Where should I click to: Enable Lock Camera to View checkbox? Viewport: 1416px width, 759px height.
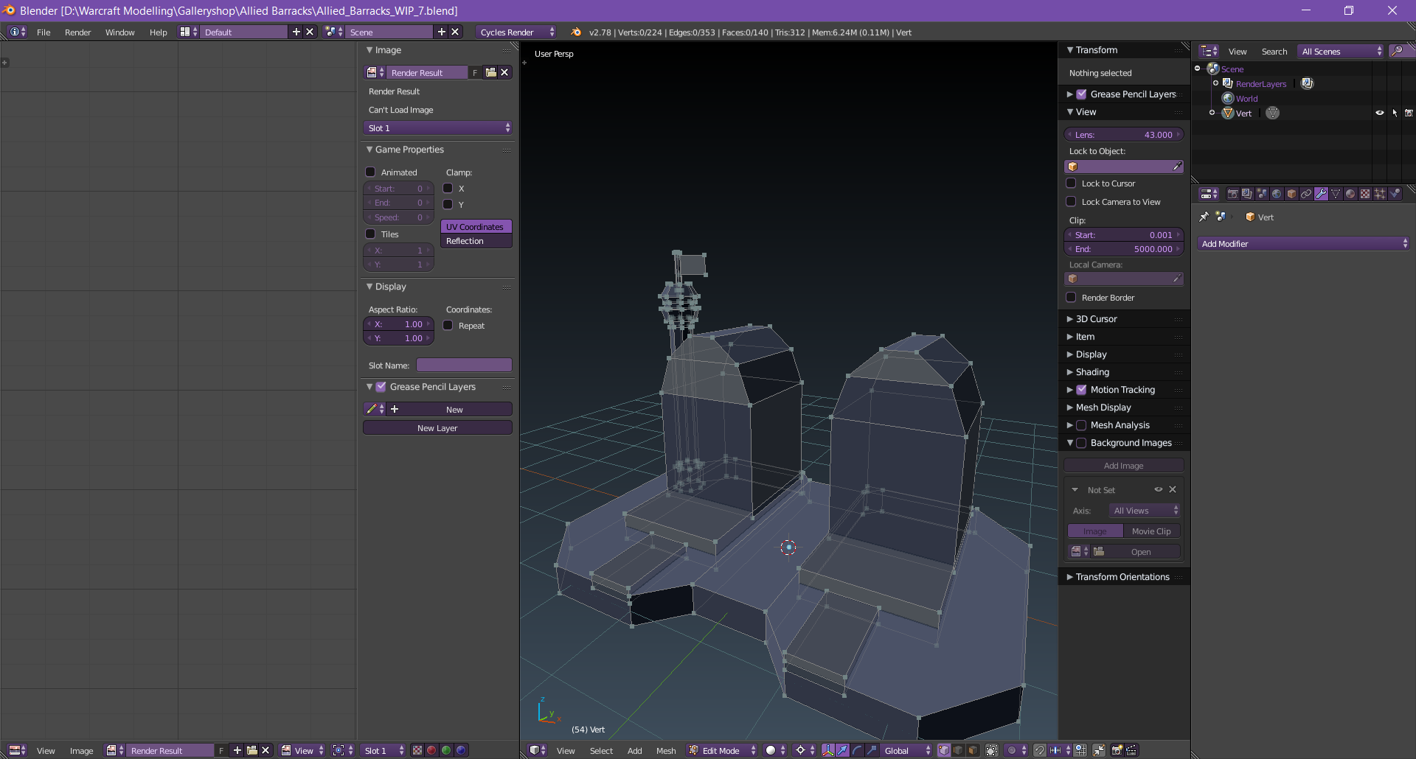tap(1072, 201)
